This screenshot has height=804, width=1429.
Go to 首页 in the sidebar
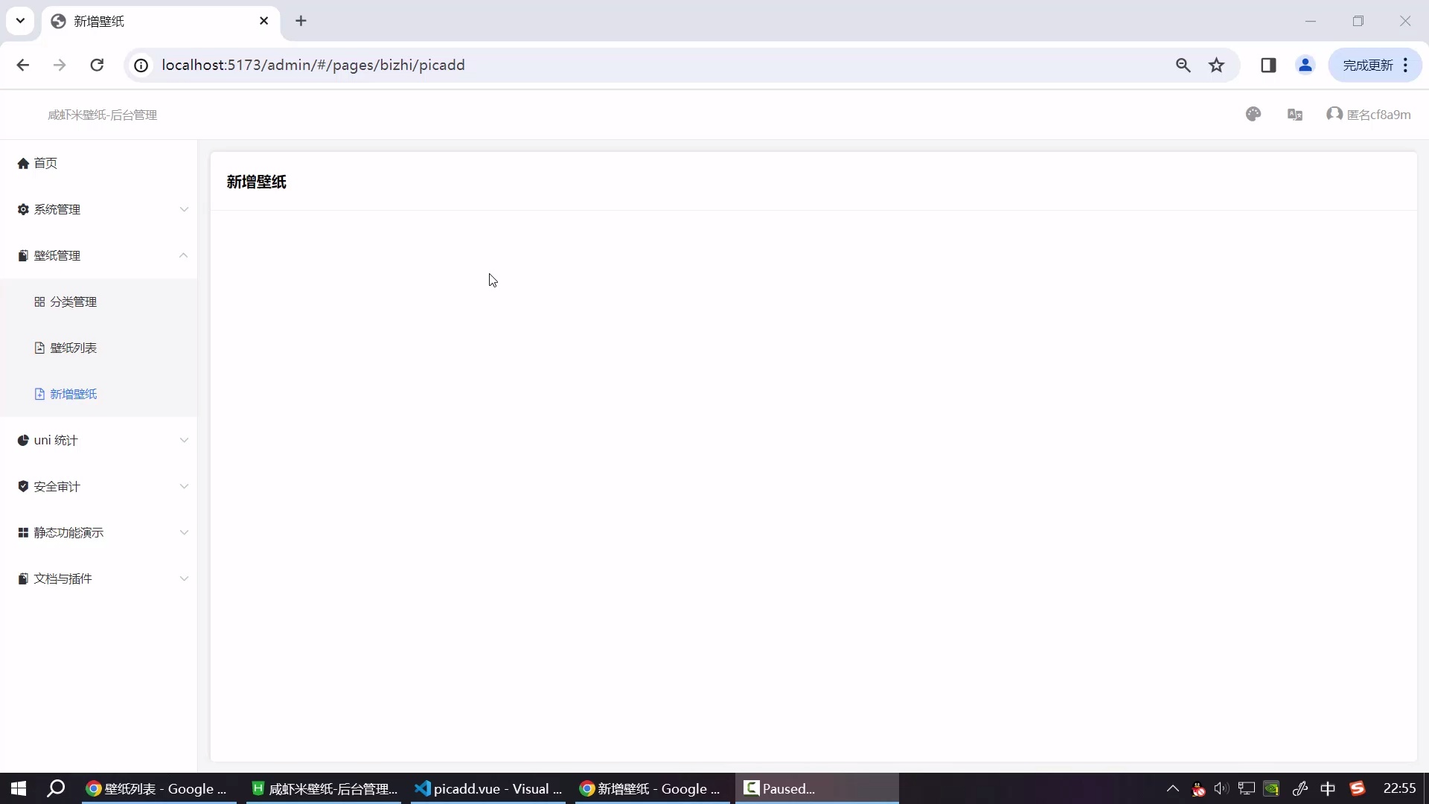click(x=45, y=163)
